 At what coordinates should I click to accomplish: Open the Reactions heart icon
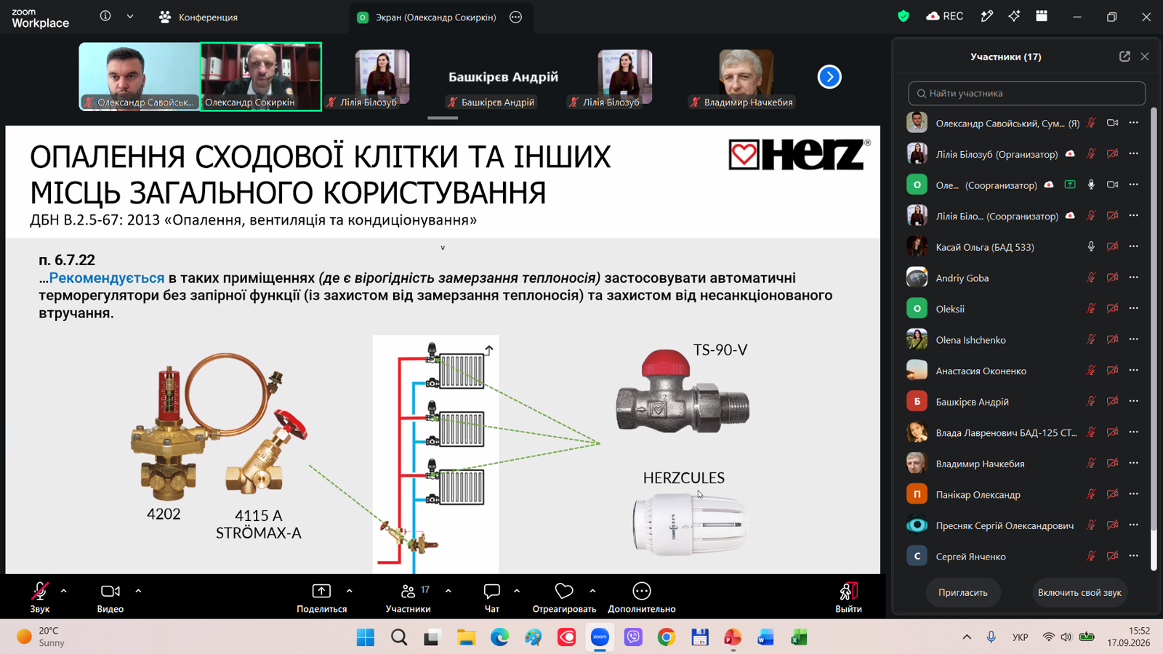[x=564, y=591]
